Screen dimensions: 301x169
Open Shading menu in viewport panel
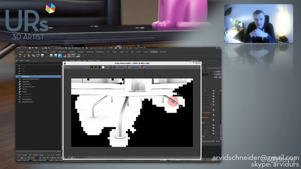coord(72,61)
